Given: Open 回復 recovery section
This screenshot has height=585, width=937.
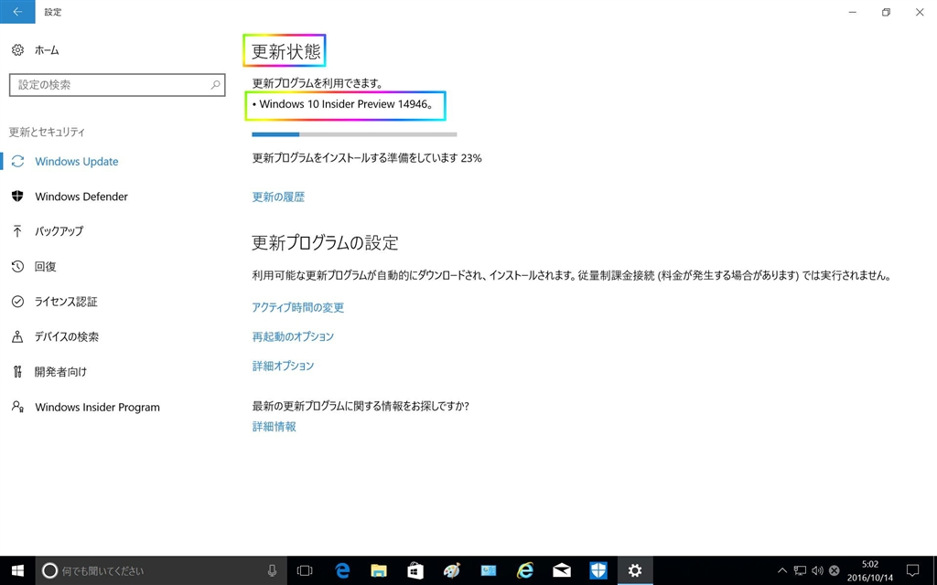Looking at the screenshot, I should point(46,266).
